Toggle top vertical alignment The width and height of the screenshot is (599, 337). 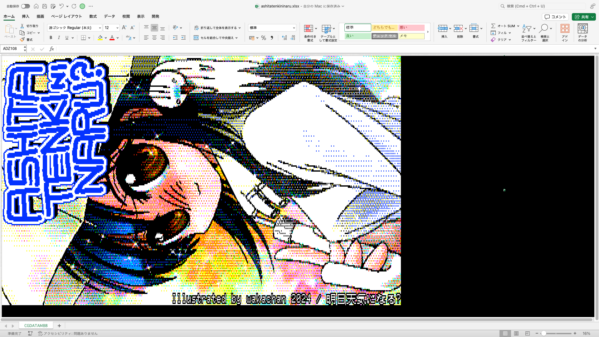pyautogui.click(x=146, y=28)
